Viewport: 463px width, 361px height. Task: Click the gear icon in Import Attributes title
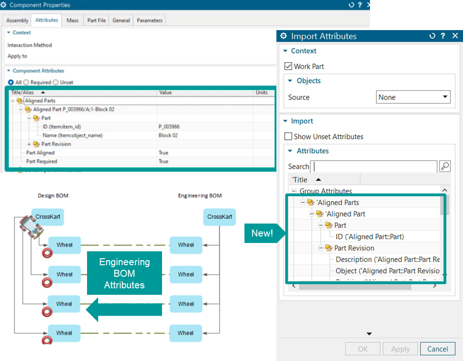click(x=284, y=36)
